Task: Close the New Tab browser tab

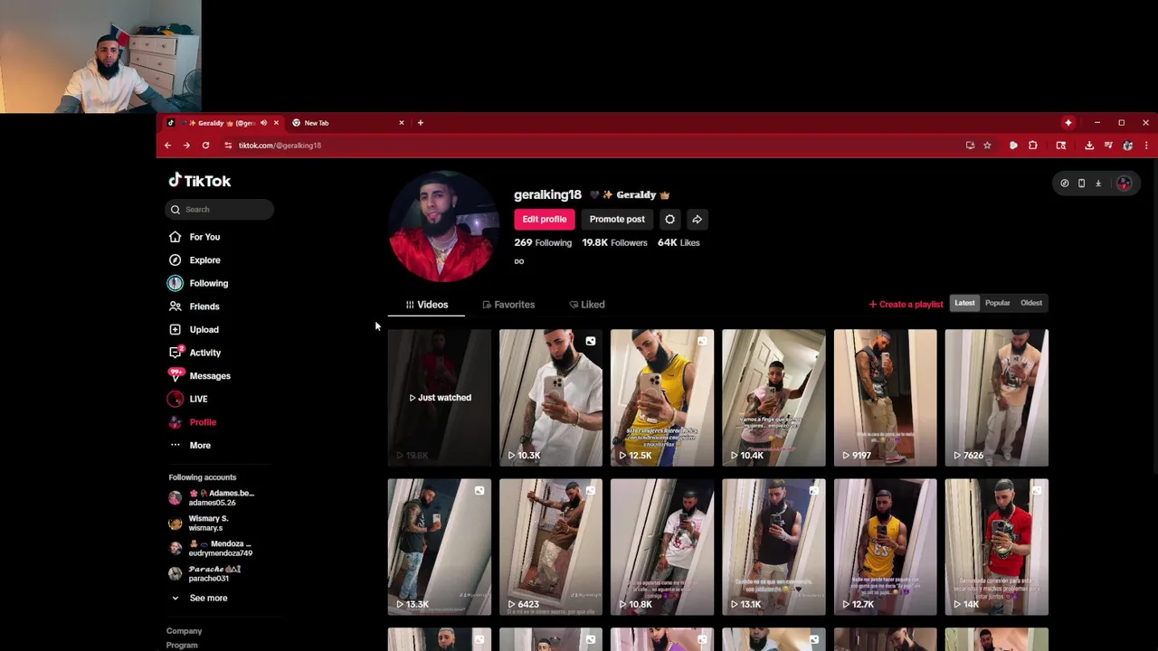Action: (x=402, y=123)
